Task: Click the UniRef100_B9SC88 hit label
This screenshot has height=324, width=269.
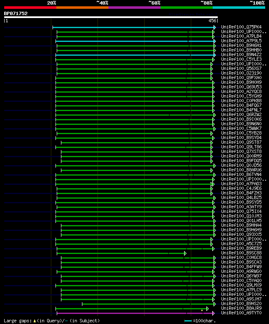Action: point(241,253)
